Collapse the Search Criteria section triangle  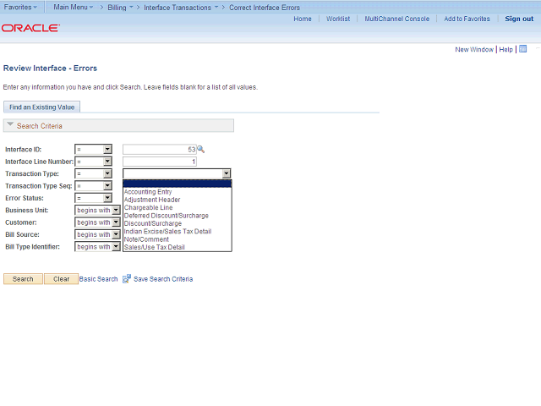click(10, 124)
